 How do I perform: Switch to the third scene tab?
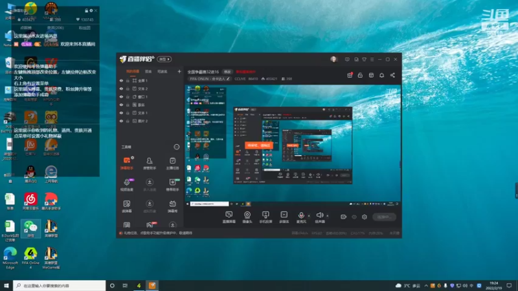pyautogui.click(x=163, y=71)
